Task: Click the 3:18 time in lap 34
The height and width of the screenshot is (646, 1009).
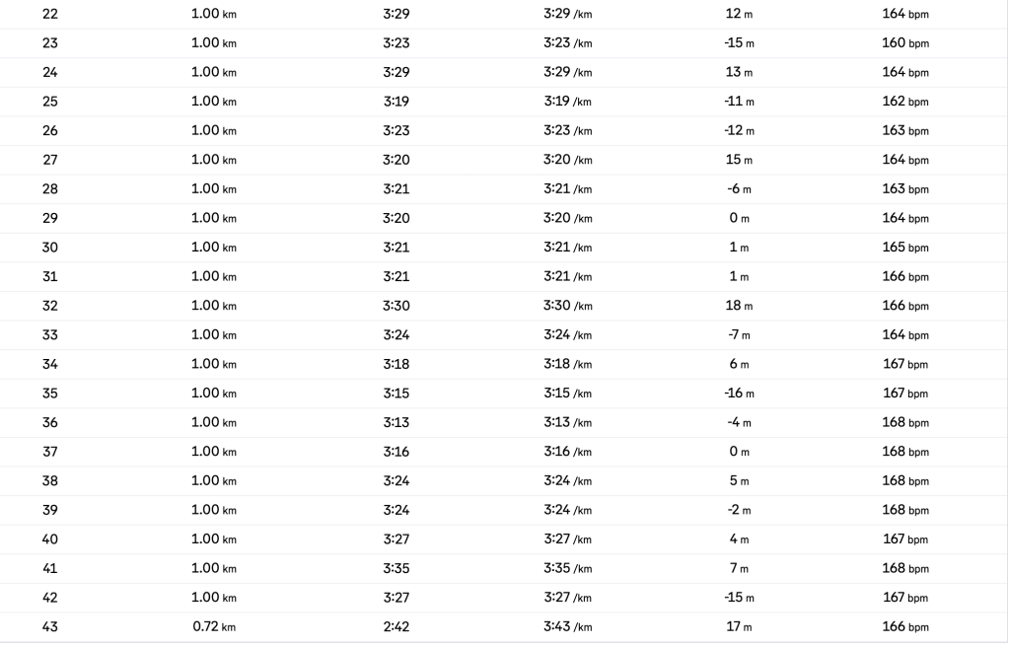Action: [x=396, y=365]
